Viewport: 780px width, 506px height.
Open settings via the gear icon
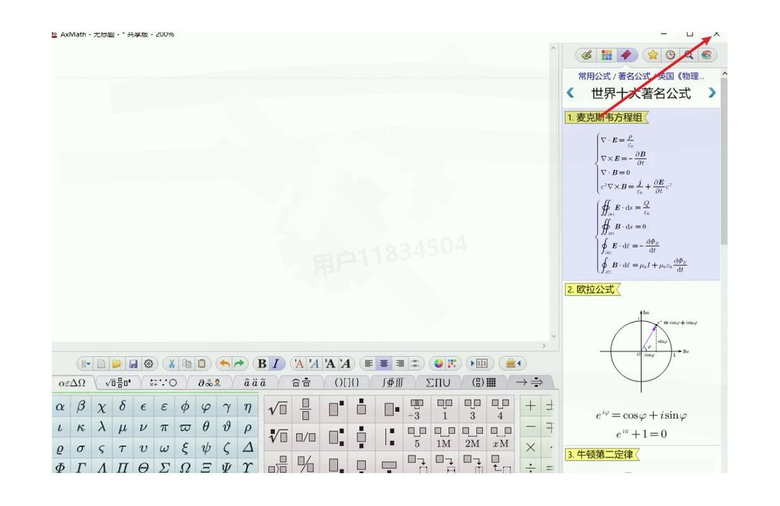click(148, 364)
